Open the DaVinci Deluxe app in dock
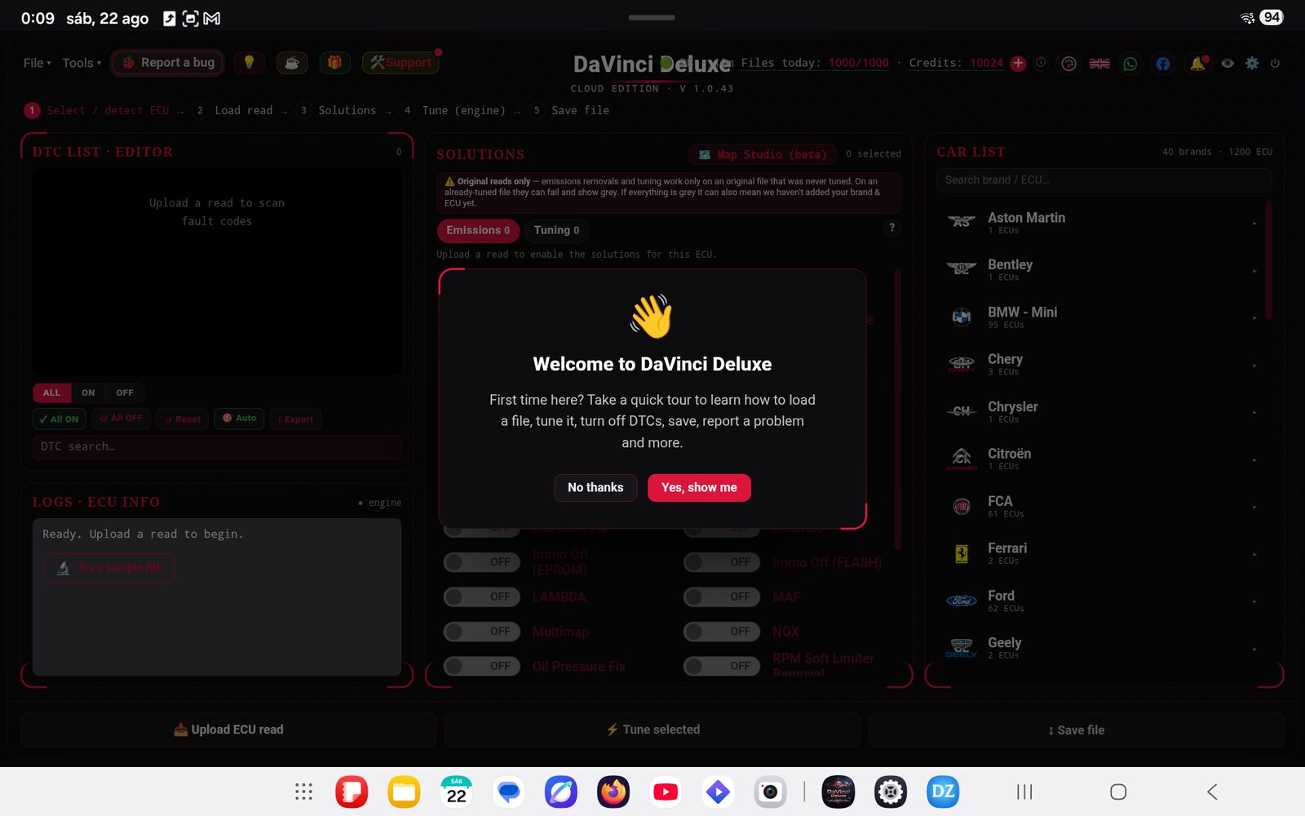Viewport: 1305px width, 816px height. [838, 792]
